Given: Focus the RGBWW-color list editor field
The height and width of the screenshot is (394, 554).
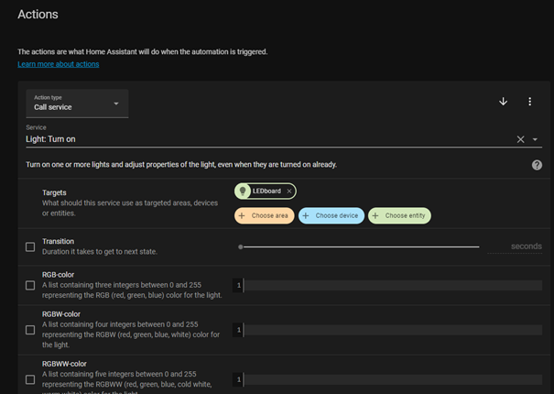Looking at the screenshot, I should [x=387, y=379].
